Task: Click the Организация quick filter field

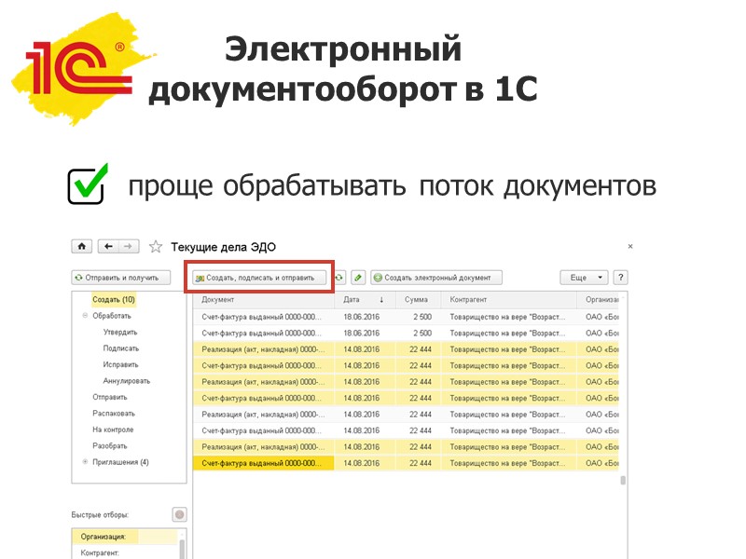Action: pos(124,537)
